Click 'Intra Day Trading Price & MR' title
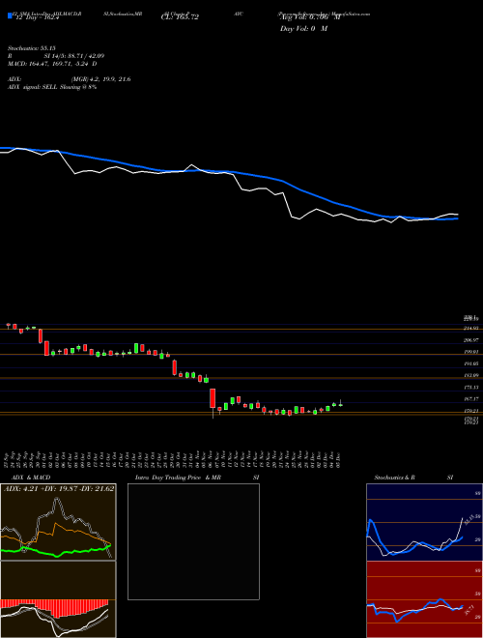The width and height of the screenshot is (483, 638). pyautogui.click(x=178, y=478)
